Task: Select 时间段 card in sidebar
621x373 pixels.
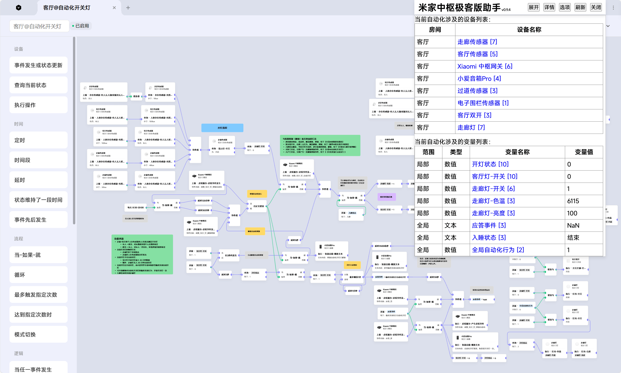Action: pyautogui.click(x=39, y=160)
